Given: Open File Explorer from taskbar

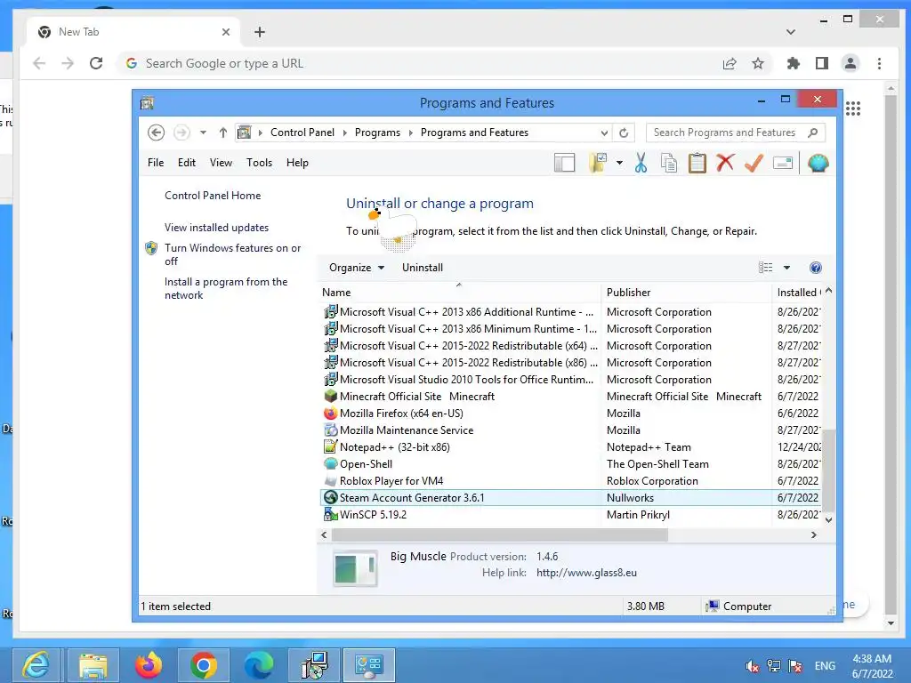Looking at the screenshot, I should [x=93, y=665].
